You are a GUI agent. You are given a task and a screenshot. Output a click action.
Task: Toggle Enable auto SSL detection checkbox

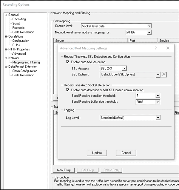click(x=68, y=62)
